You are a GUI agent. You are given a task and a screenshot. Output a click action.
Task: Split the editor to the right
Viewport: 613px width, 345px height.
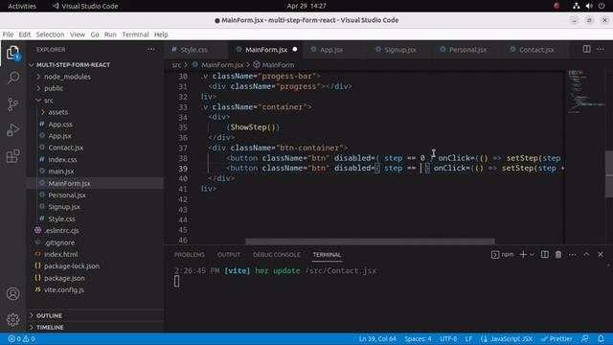click(x=586, y=49)
